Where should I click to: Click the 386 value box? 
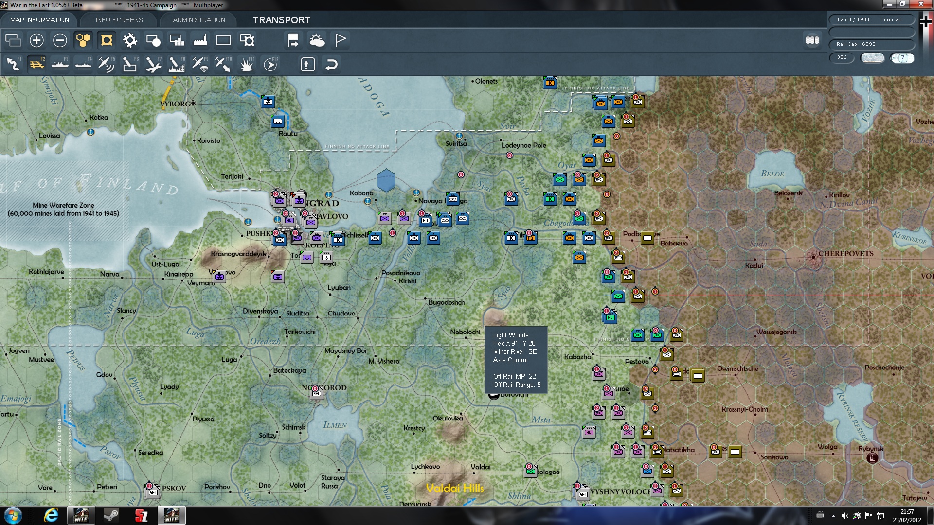point(842,57)
